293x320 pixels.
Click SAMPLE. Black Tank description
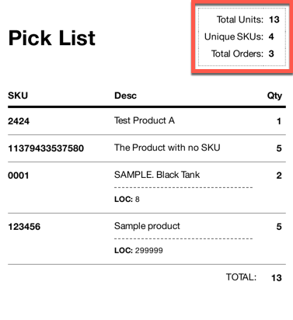pos(157,175)
